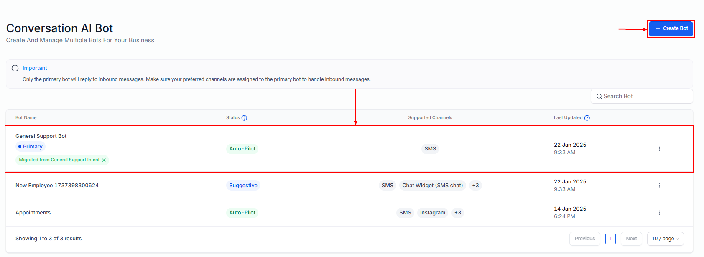Click the Last Updated help icon

587,118
